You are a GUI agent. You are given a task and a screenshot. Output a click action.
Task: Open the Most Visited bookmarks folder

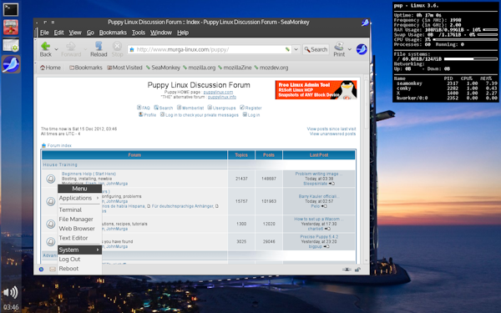click(x=124, y=68)
